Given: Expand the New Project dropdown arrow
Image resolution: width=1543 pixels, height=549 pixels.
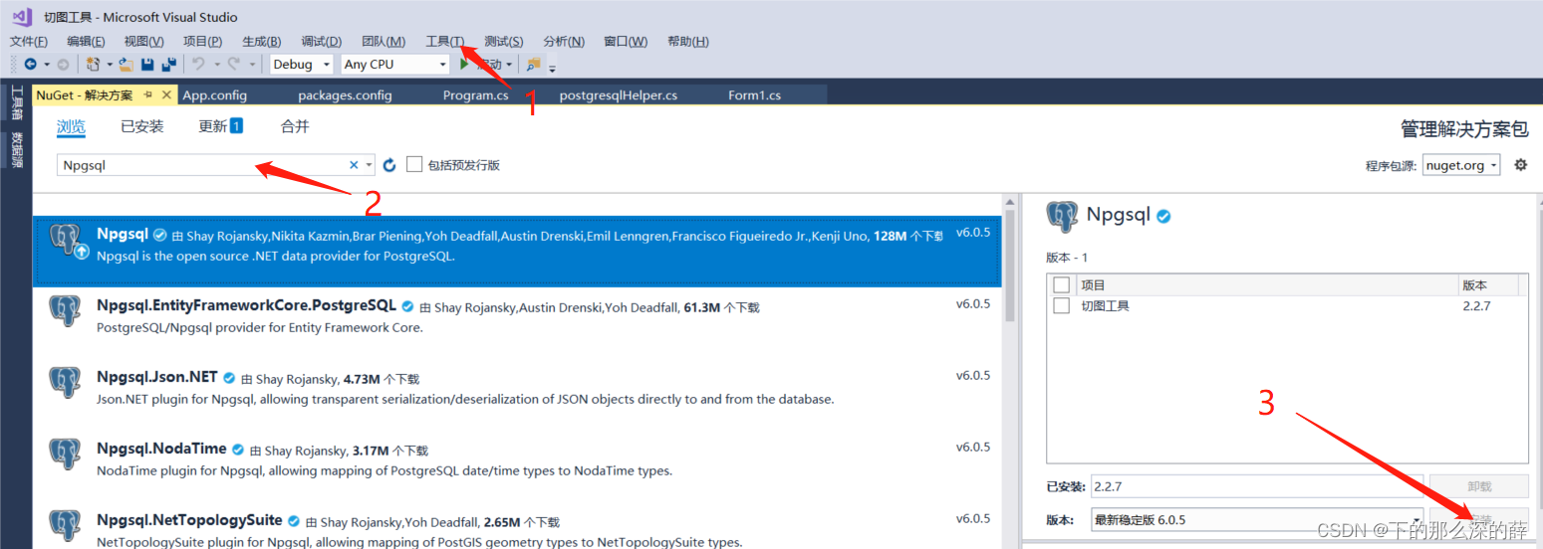Looking at the screenshot, I should click(x=110, y=65).
